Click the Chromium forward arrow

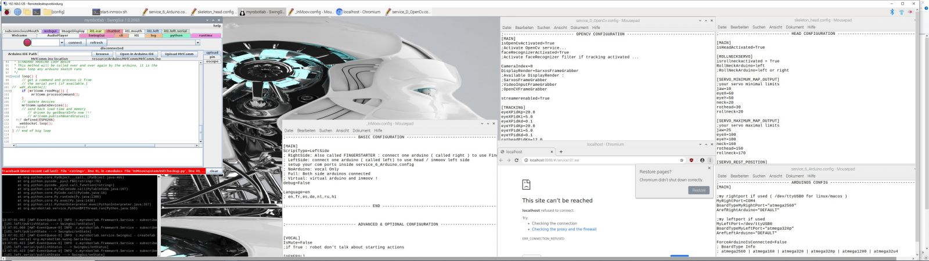pos(510,160)
